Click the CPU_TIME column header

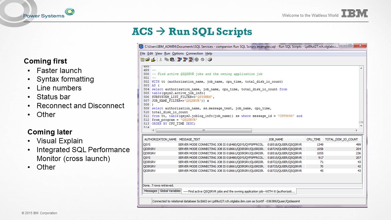coord(314,139)
